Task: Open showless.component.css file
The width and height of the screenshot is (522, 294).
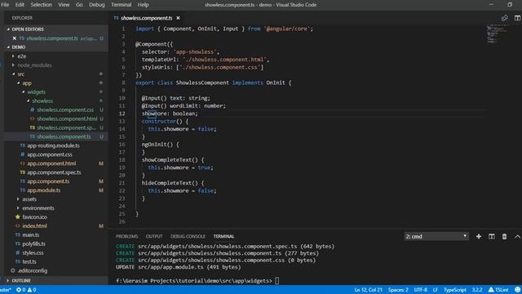Action: pos(65,109)
